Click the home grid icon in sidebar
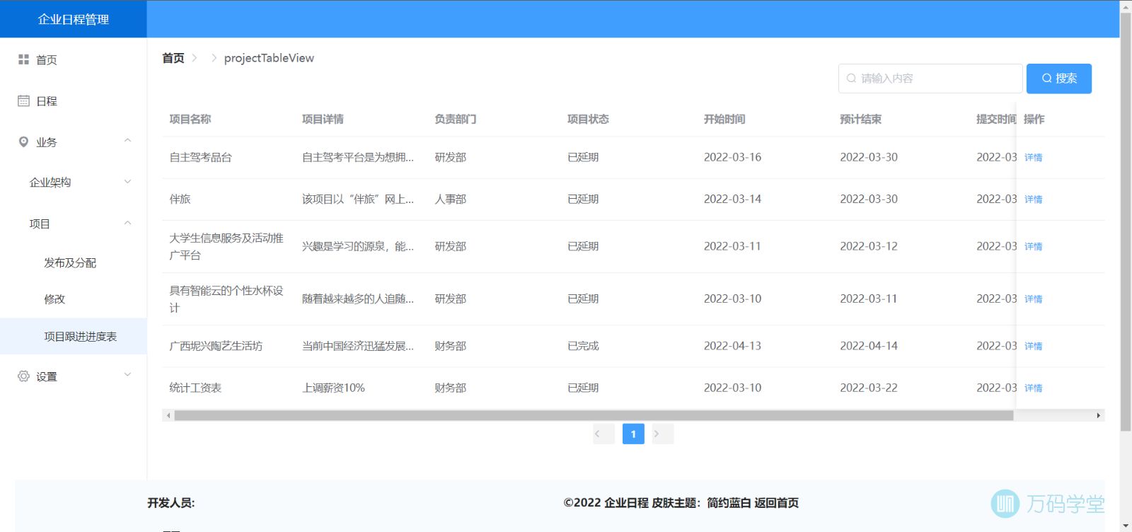This screenshot has height=532, width=1132. coord(23,59)
